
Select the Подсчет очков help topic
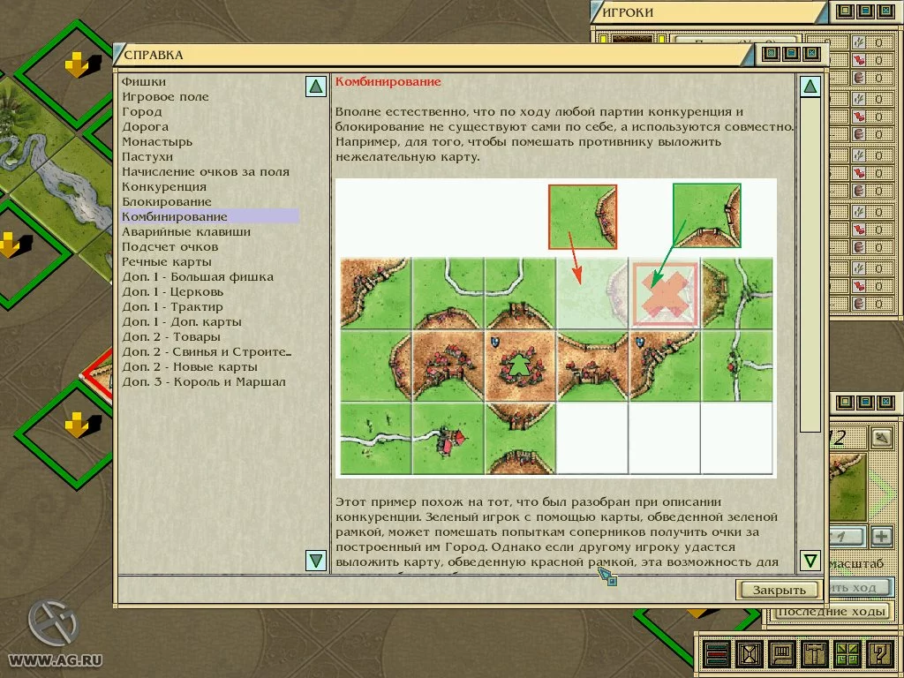169,247
